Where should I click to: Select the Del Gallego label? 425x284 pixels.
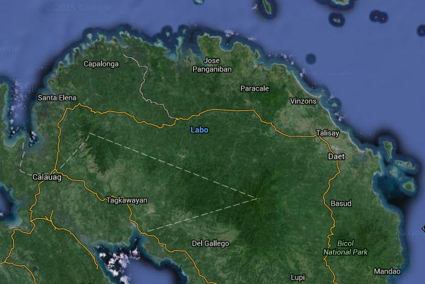point(211,243)
